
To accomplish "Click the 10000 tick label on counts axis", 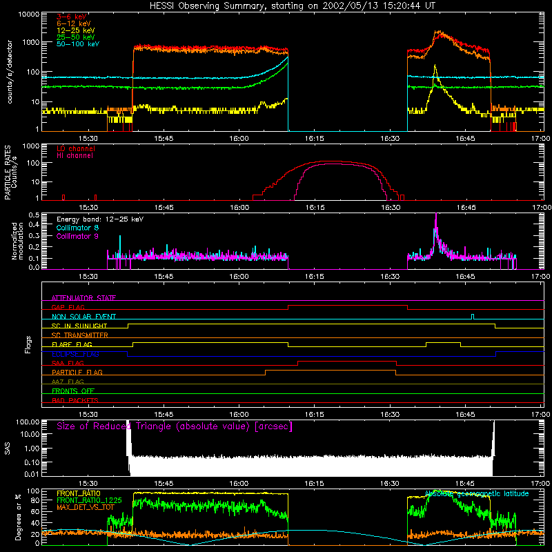I will click(x=28, y=14).
